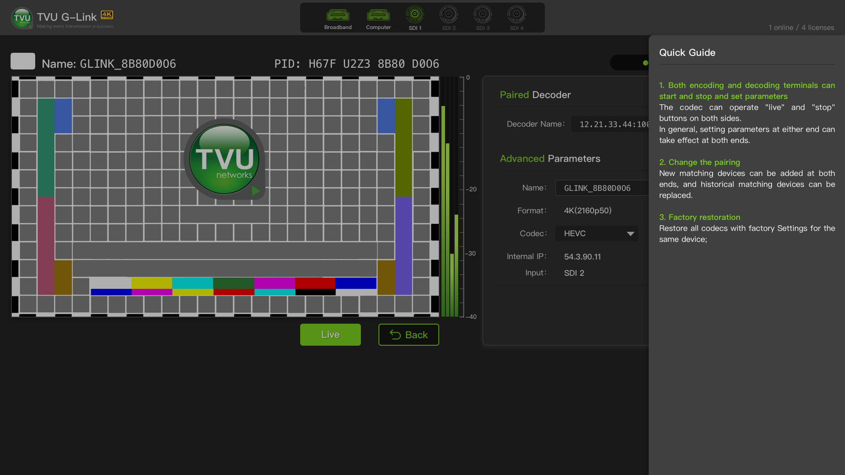
Task: Click the 4K badge next to TVU G-Link
Action: [x=107, y=15]
